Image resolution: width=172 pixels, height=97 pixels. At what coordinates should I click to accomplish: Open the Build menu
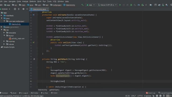tap(39, 1)
